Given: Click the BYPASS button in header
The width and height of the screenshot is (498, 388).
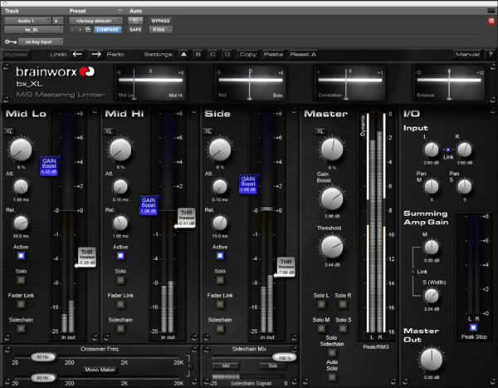Looking at the screenshot, I should [x=160, y=21].
